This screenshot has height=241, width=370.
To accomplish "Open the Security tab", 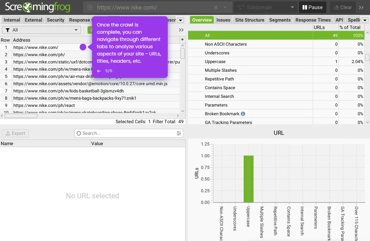I will (x=55, y=20).
